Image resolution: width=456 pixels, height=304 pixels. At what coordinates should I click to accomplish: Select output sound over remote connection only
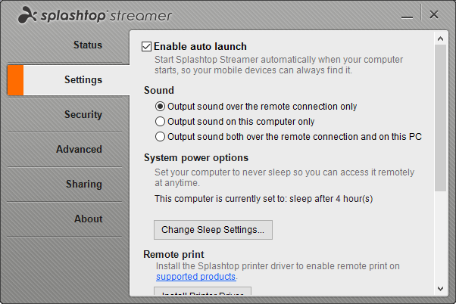click(160, 107)
